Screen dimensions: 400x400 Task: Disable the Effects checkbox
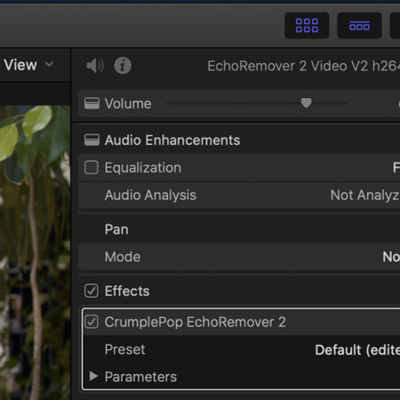point(92,291)
